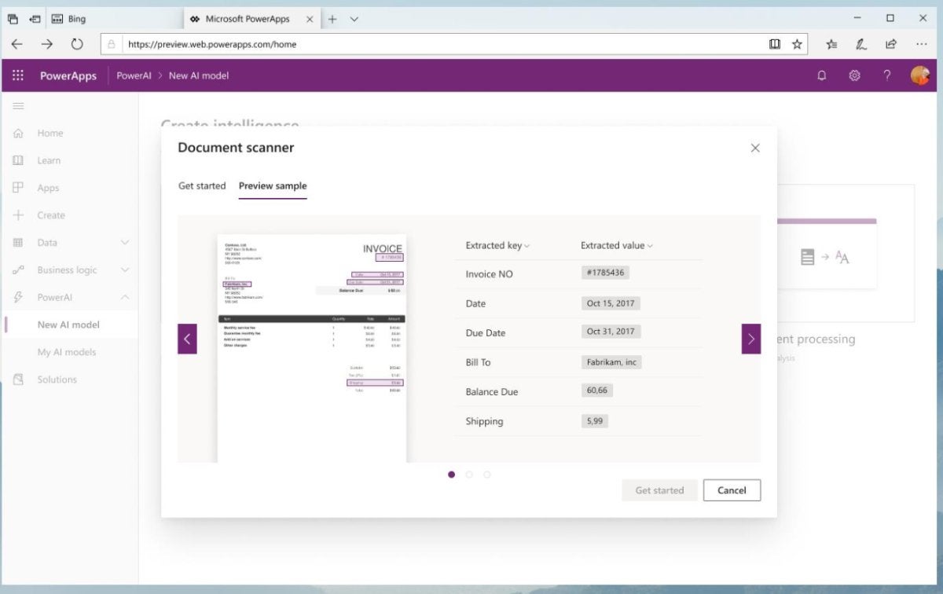Click the PowerAI breadcrumb link

click(x=134, y=75)
